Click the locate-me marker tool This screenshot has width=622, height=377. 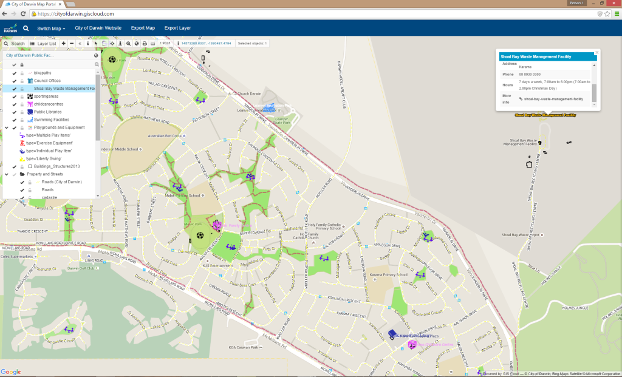pyautogui.click(x=120, y=43)
